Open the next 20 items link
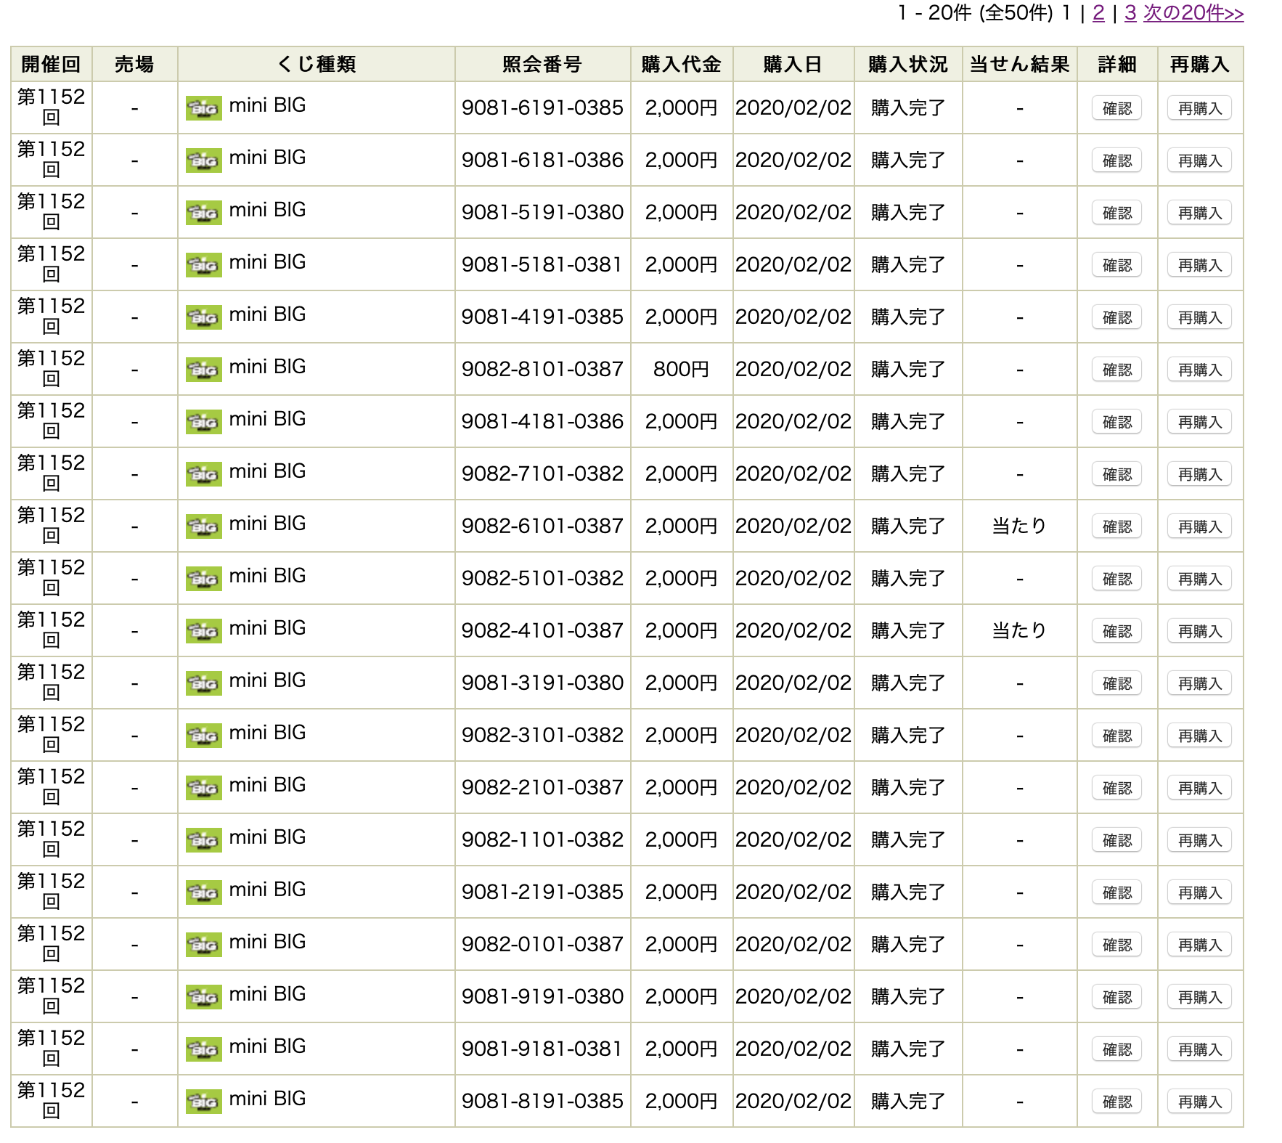1282x1143 pixels. (1193, 13)
